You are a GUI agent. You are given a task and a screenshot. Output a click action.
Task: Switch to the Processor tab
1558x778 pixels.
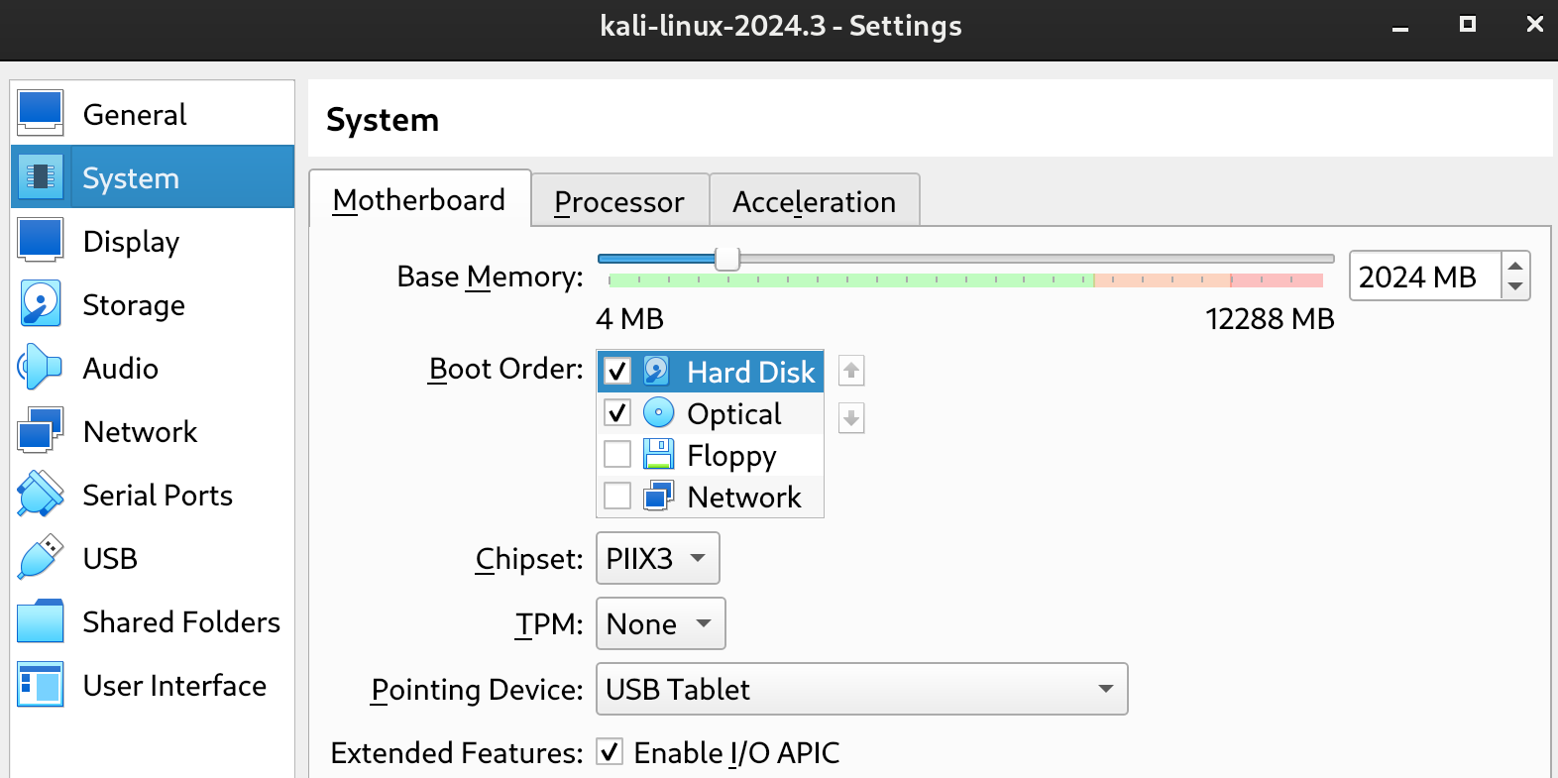pyautogui.click(x=619, y=201)
